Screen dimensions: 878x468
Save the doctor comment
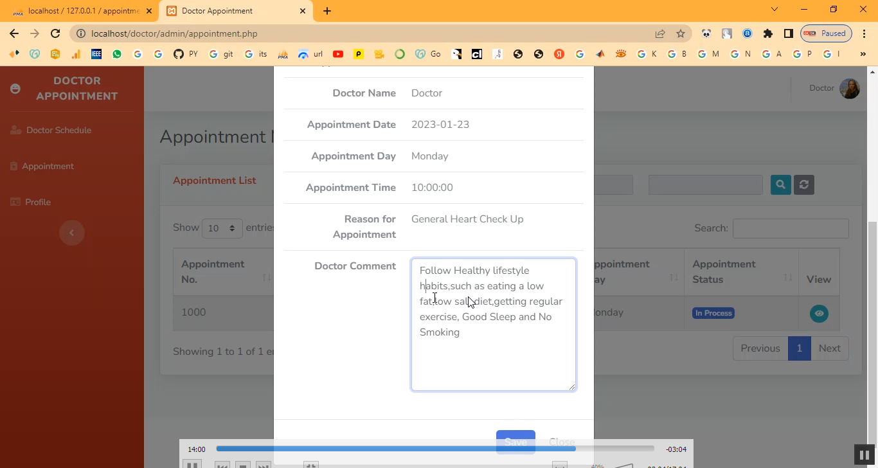point(515,441)
